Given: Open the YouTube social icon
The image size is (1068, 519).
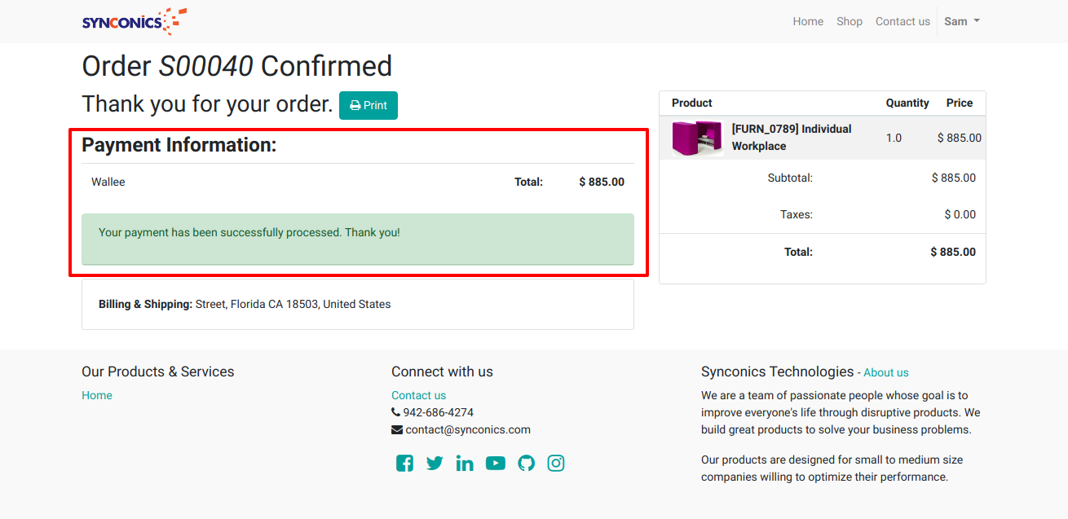Looking at the screenshot, I should [495, 464].
